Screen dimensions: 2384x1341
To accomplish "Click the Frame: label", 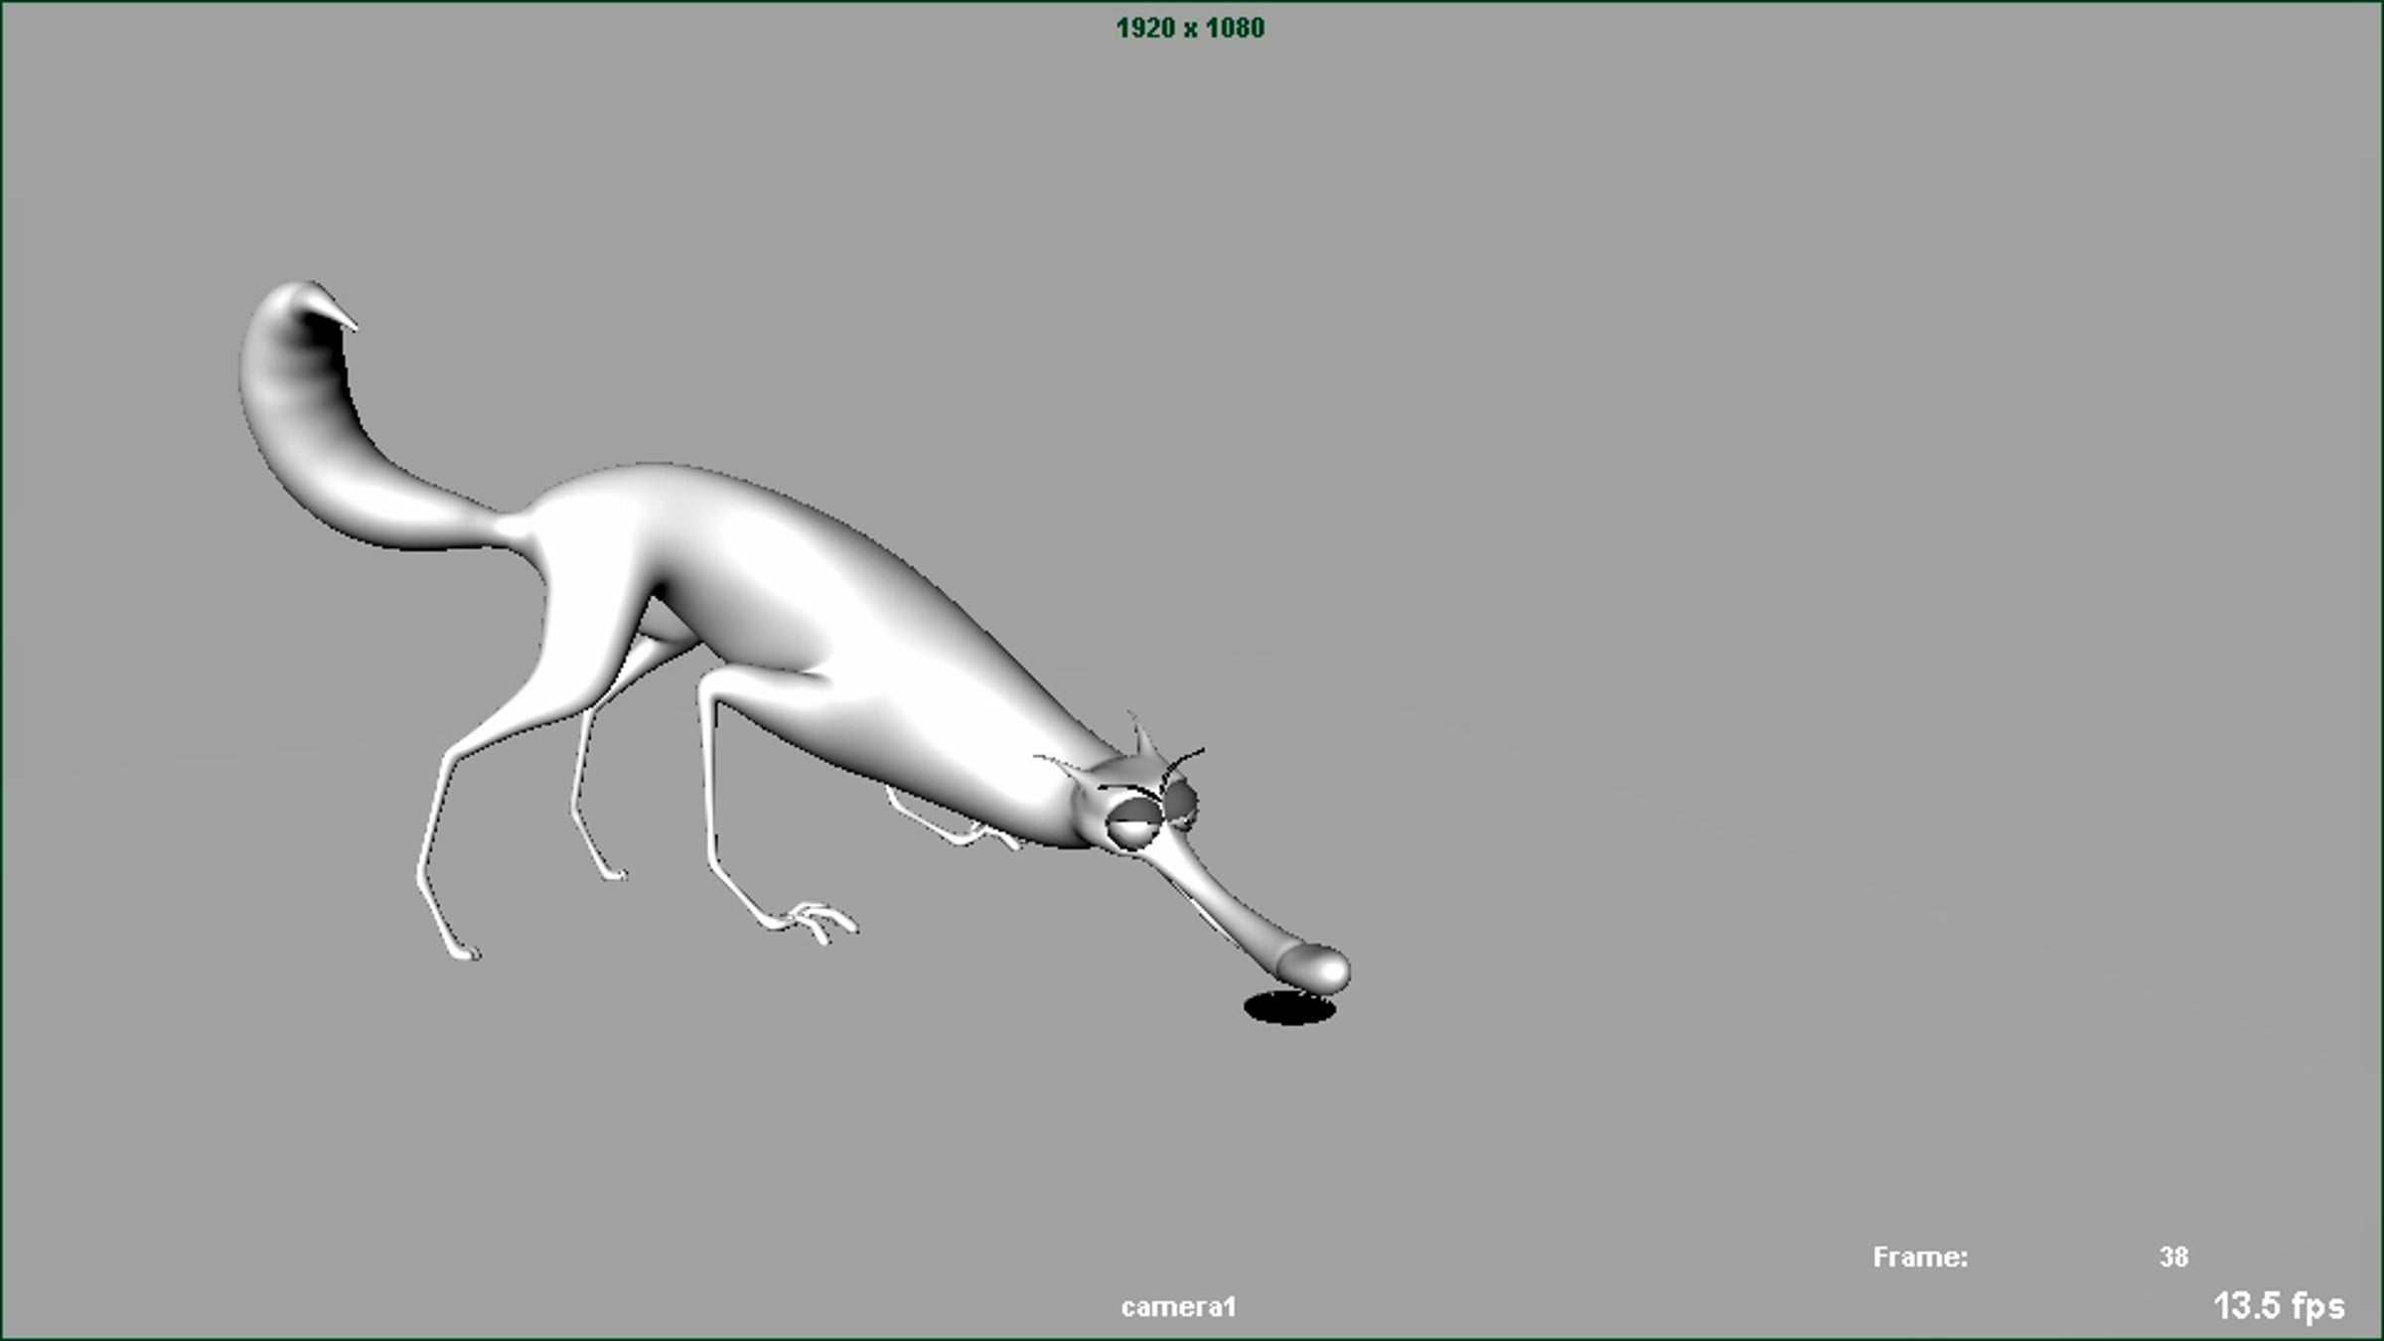I will 1920,1258.
